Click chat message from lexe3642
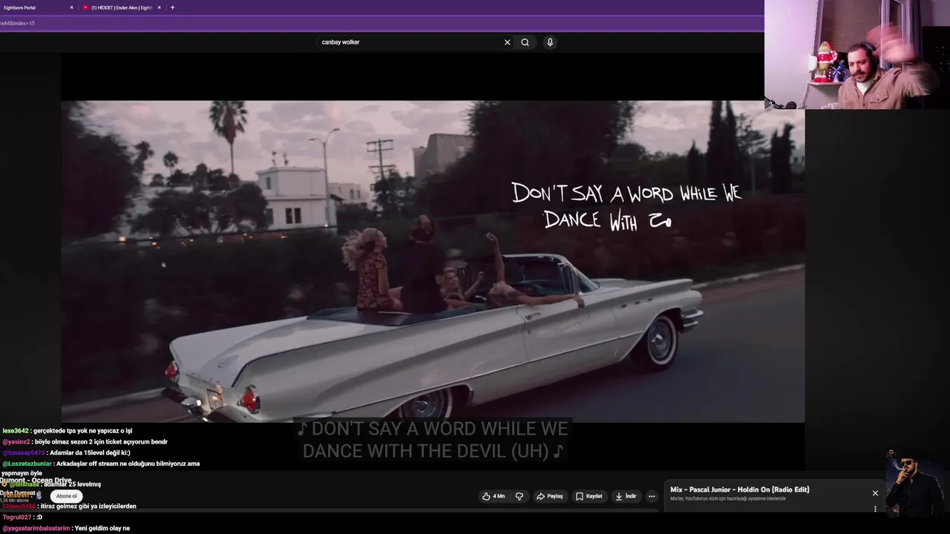Screen dimensions: 950x534 [68, 431]
